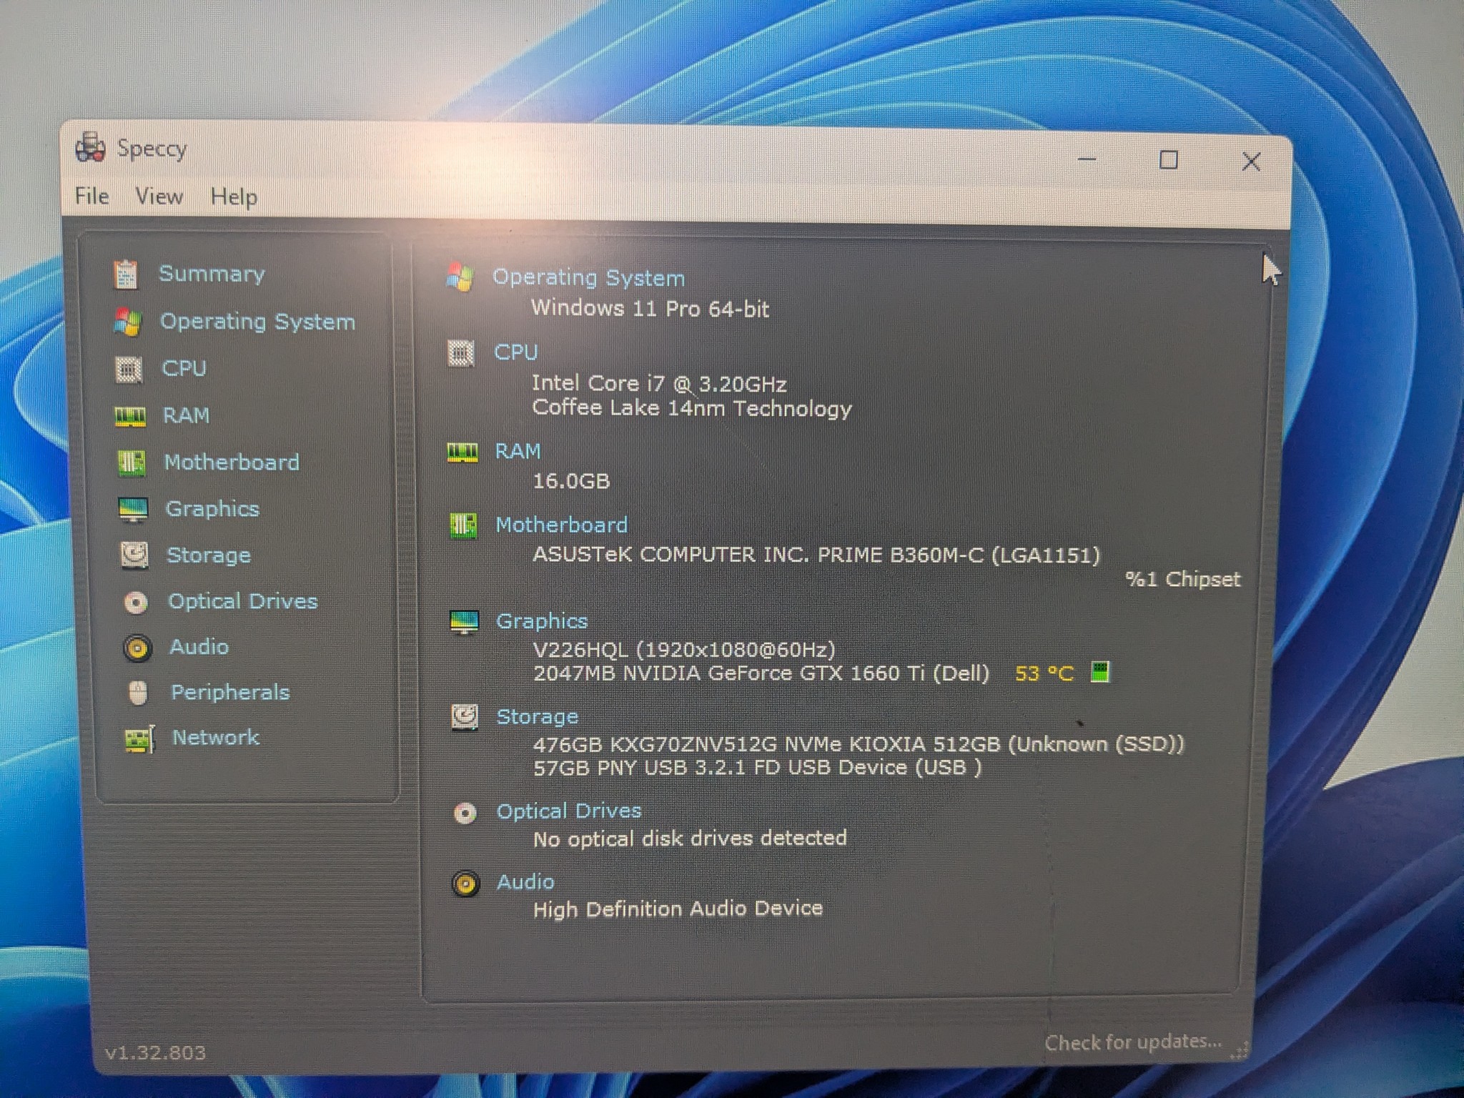The image size is (1464, 1098).
Task: Select Graphics in the sidebar
Action: [212, 509]
